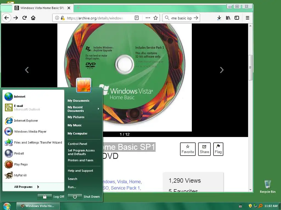Click the security shield tray icon
Image resolution: width=281 pixels, height=210 pixels.
250,206
